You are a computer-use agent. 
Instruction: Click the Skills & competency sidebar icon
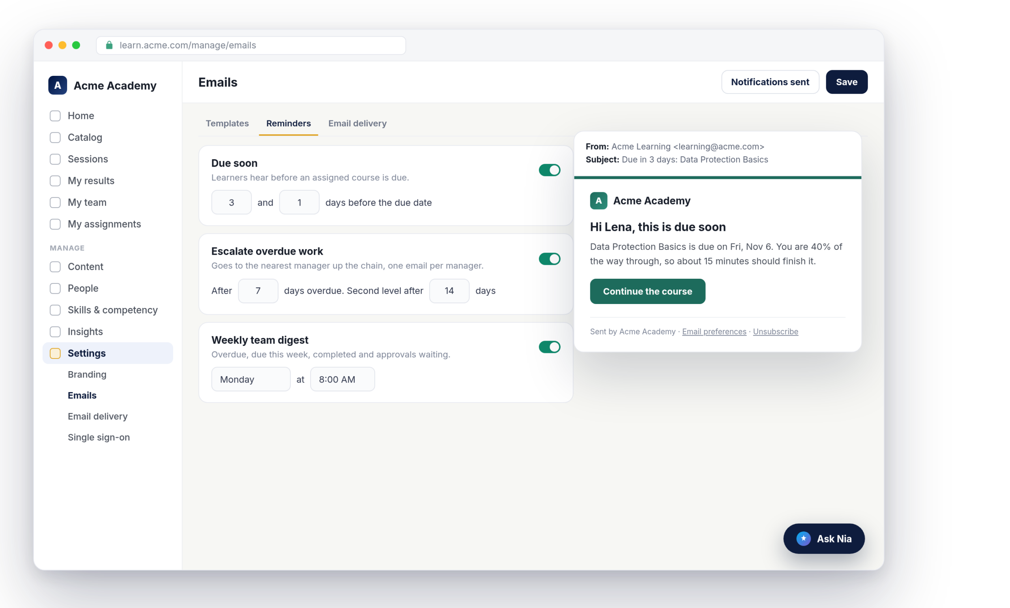(55, 310)
